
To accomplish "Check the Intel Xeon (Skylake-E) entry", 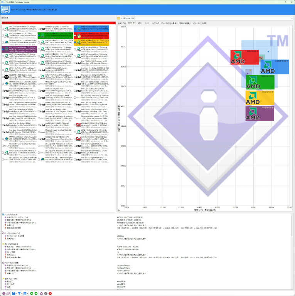I will click(39, 29).
